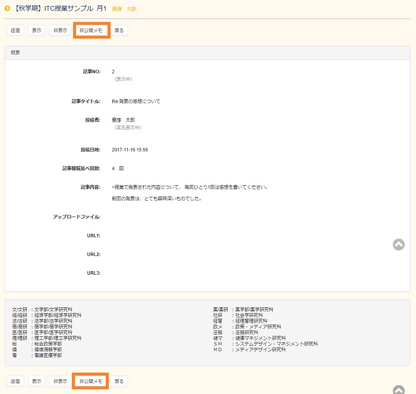
Task: Click the 表示 button above the 概要 panel
Action: [37, 30]
